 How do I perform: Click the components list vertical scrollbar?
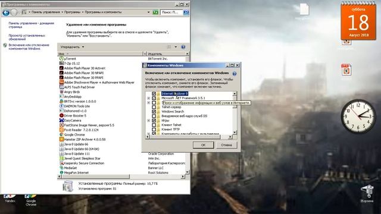pos(235,113)
